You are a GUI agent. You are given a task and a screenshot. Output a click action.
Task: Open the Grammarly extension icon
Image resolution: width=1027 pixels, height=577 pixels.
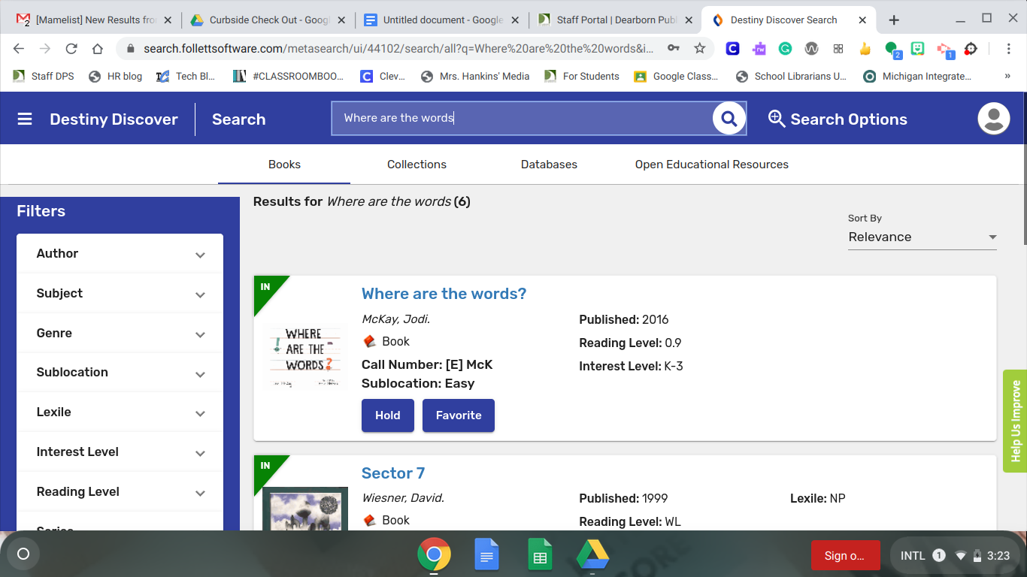[785, 49]
